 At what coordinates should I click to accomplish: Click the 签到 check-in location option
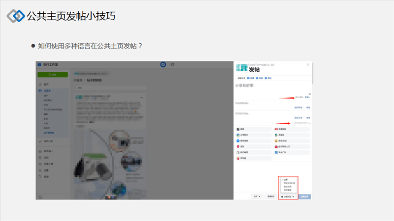pos(254,146)
